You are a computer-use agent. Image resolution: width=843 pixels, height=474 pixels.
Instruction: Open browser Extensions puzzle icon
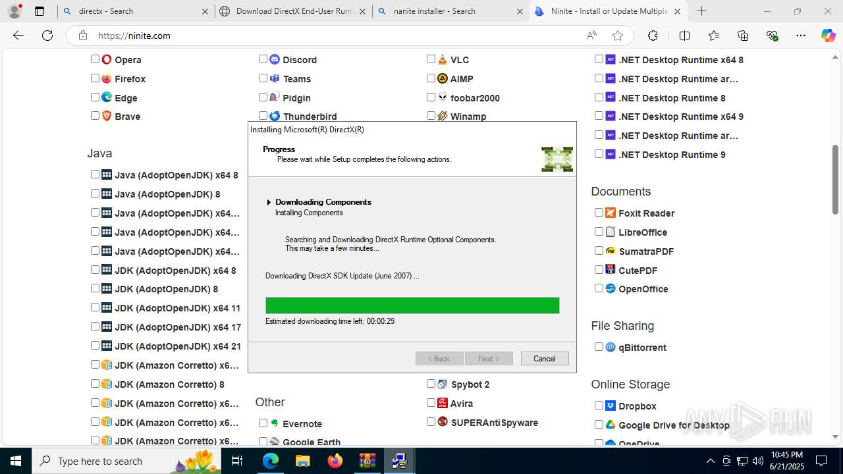click(x=653, y=36)
